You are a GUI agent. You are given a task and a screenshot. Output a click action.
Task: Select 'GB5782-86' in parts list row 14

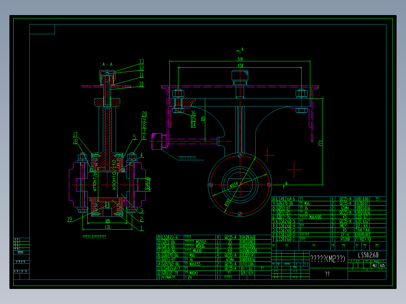click(171, 264)
